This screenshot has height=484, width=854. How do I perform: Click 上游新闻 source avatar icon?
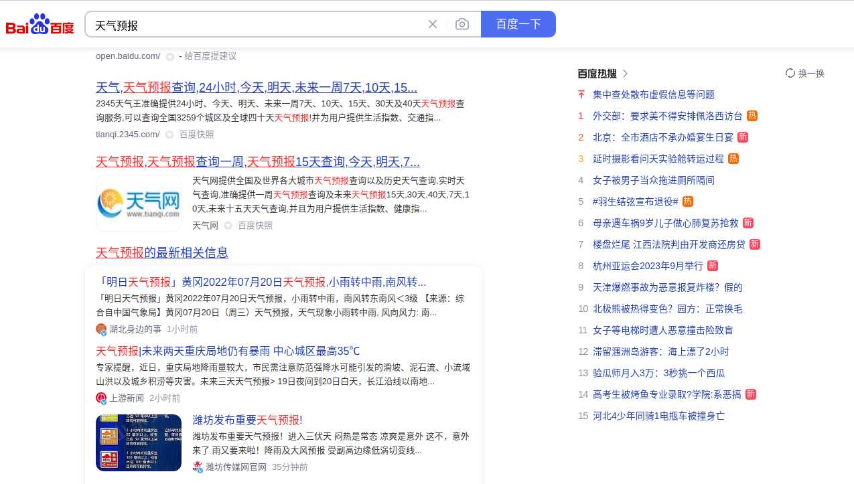tap(101, 398)
